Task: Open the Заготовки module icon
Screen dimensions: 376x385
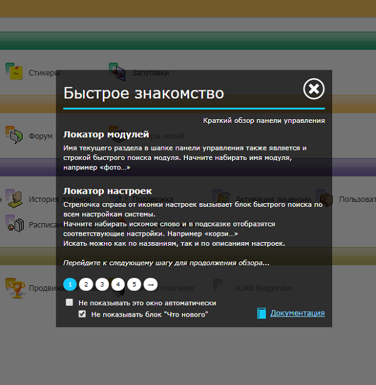Action: (x=117, y=71)
